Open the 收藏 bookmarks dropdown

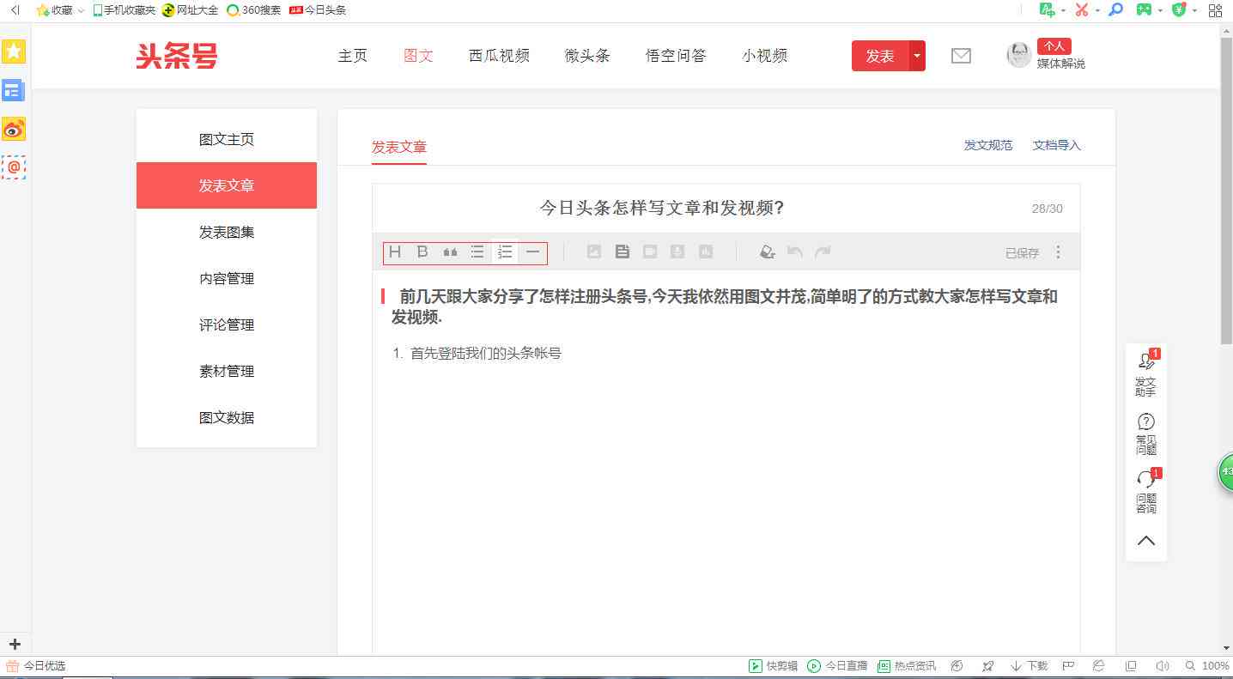click(x=59, y=10)
